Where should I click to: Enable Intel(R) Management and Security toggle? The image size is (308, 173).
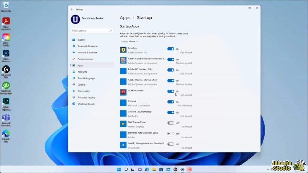tap(171, 144)
